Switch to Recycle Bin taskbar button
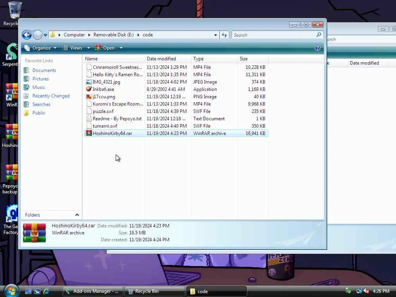Image resolution: width=396 pixels, height=297 pixels. pos(155,291)
